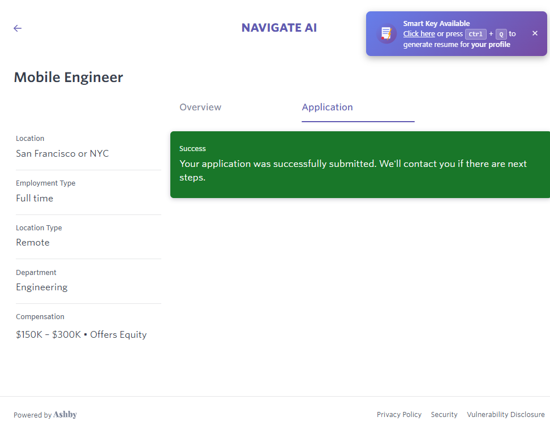Click the "Remote" location type value

33,243
